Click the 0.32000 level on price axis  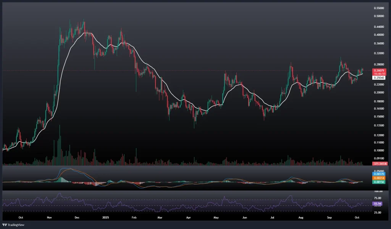pos(380,54)
